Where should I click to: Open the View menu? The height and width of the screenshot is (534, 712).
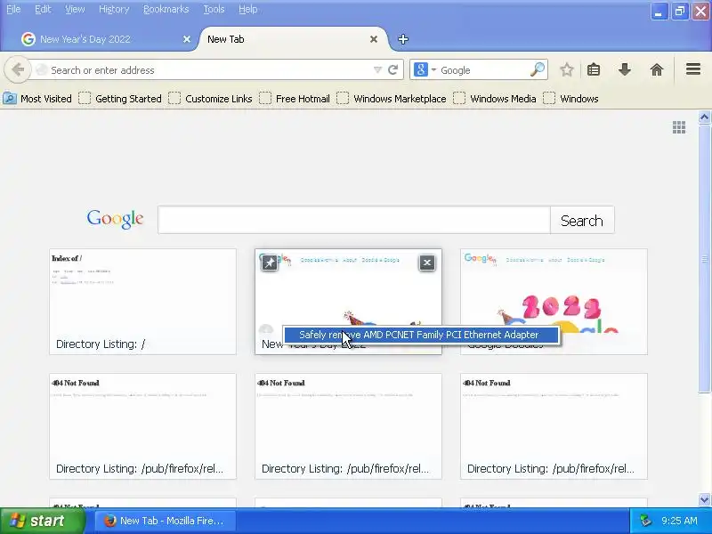pyautogui.click(x=75, y=9)
